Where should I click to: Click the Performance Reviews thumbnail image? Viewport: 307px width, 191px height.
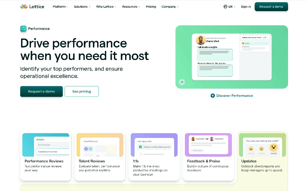(x=46, y=145)
